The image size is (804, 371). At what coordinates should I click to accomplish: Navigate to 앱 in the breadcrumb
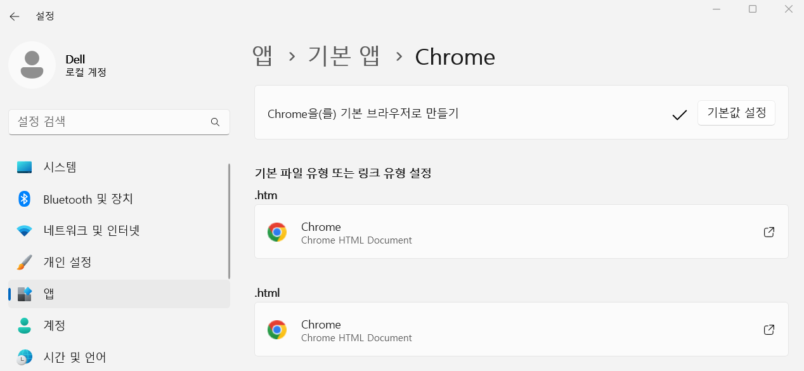point(263,56)
